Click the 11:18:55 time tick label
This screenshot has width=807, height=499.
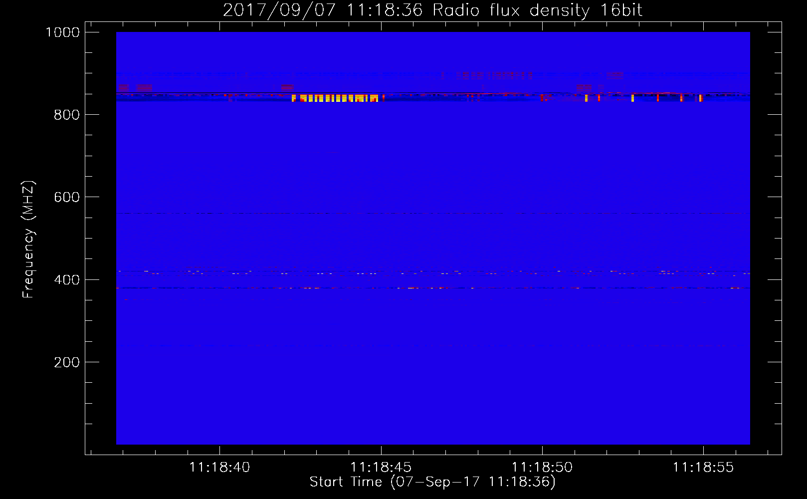[703, 468]
